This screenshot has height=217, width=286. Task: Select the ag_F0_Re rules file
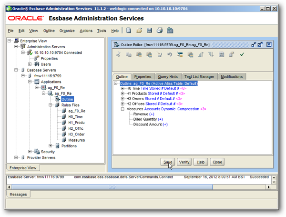tap(77, 111)
